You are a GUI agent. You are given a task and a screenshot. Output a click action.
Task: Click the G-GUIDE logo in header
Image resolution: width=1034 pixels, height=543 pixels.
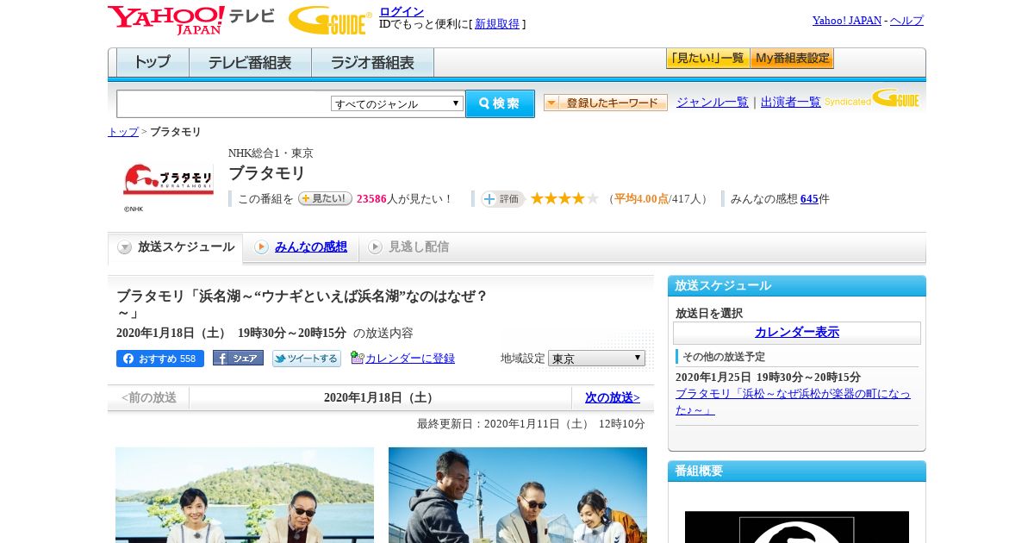click(x=330, y=20)
